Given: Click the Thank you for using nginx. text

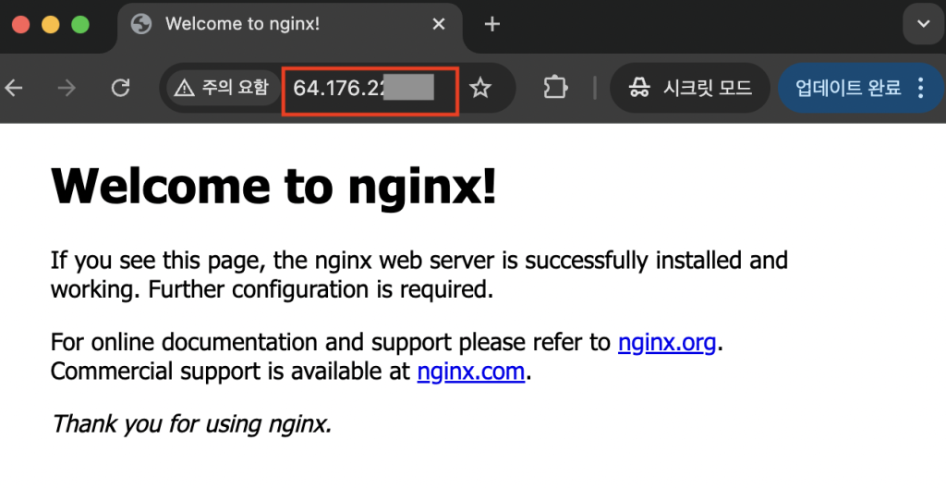Looking at the screenshot, I should point(192,424).
